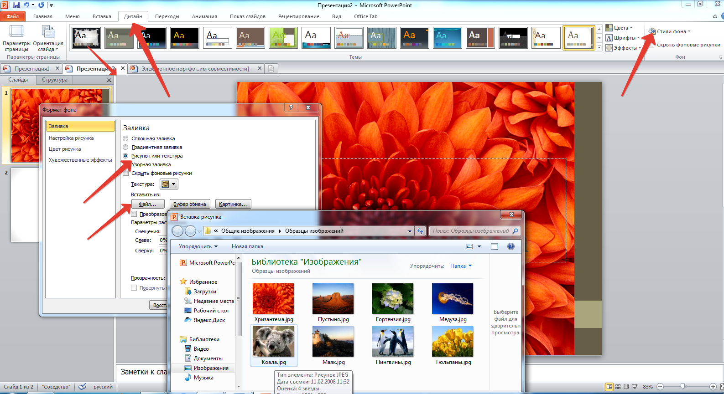Switch to the Вставка ribbon tab
The height and width of the screenshot is (394, 724).
[x=102, y=16]
